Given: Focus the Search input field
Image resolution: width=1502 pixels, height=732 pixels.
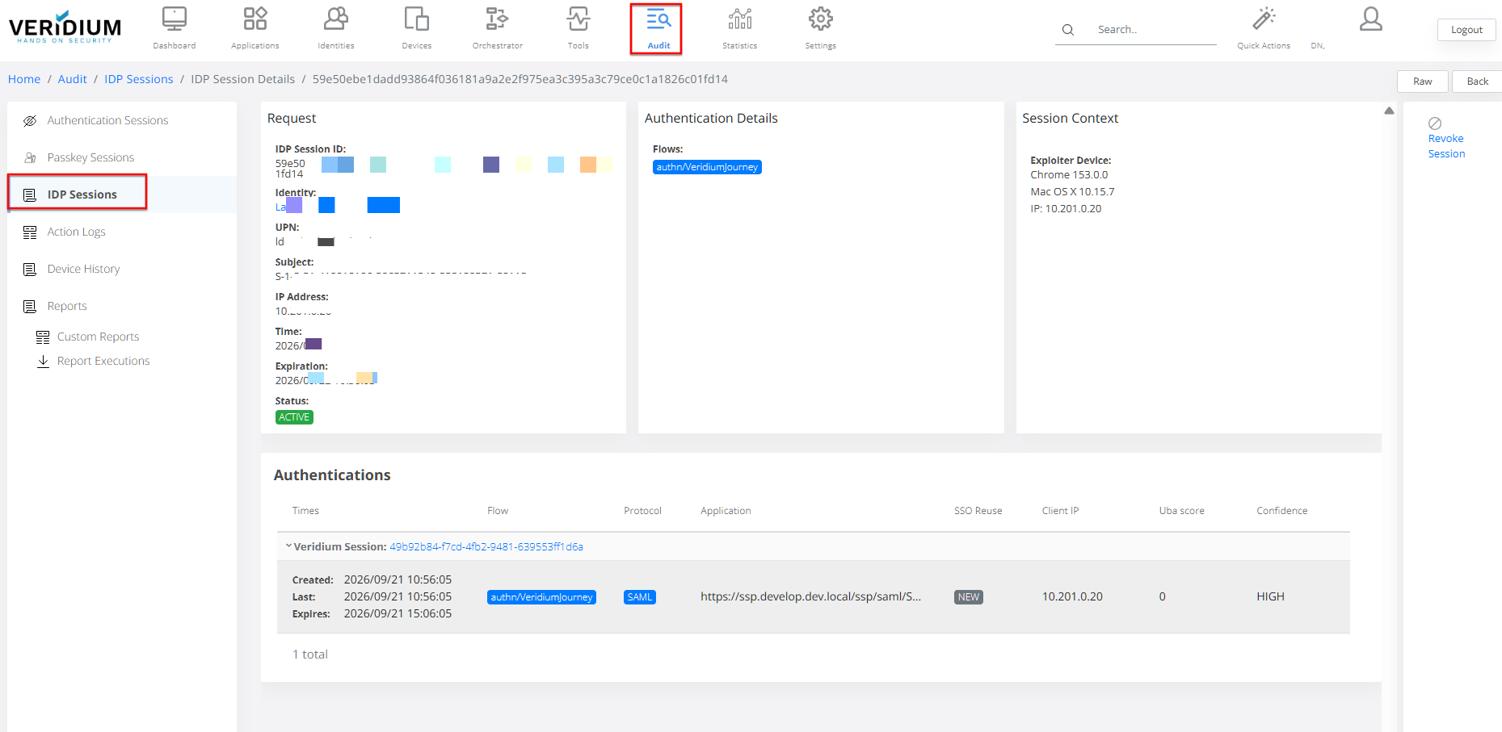Looking at the screenshot, I should 1155,30.
